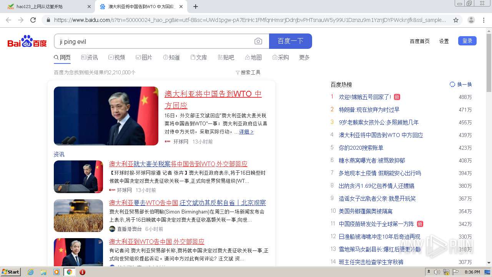Bookmark this page with star icon
The image size is (492, 277).
point(456,20)
